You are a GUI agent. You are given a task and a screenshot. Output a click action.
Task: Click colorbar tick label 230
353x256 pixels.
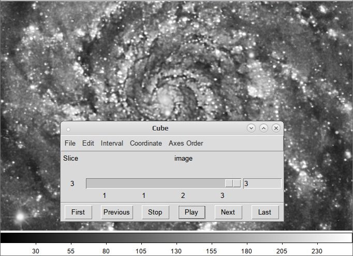317,251
